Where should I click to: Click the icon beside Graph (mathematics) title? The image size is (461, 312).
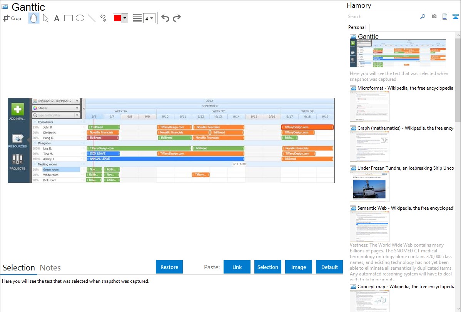tap(353, 128)
